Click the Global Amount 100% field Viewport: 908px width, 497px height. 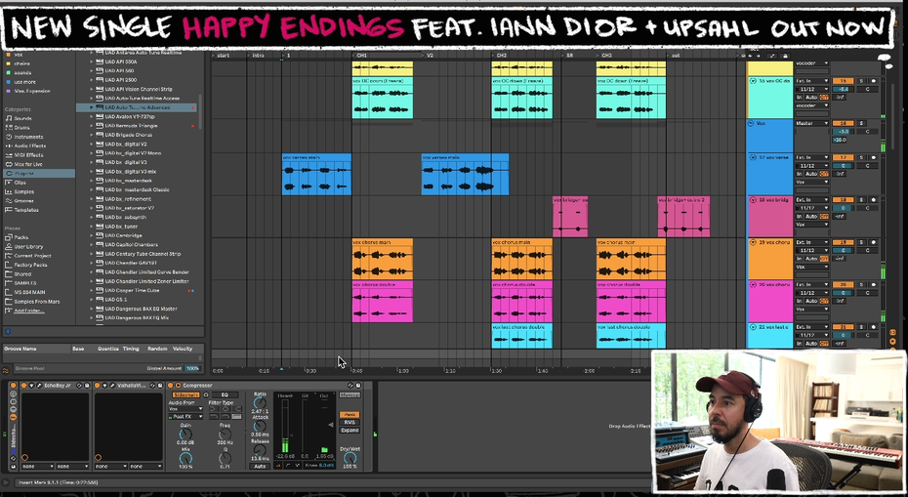193,368
